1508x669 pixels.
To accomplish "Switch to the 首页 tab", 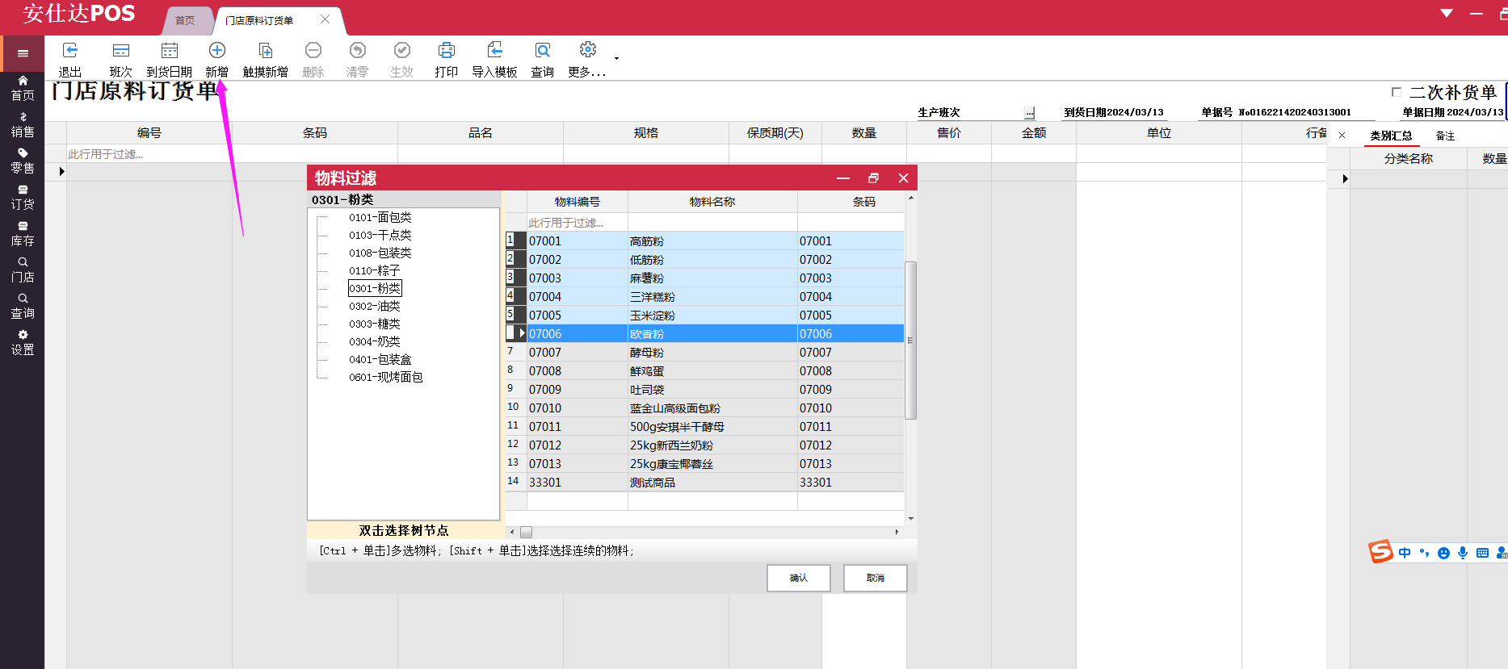I will coord(185,20).
